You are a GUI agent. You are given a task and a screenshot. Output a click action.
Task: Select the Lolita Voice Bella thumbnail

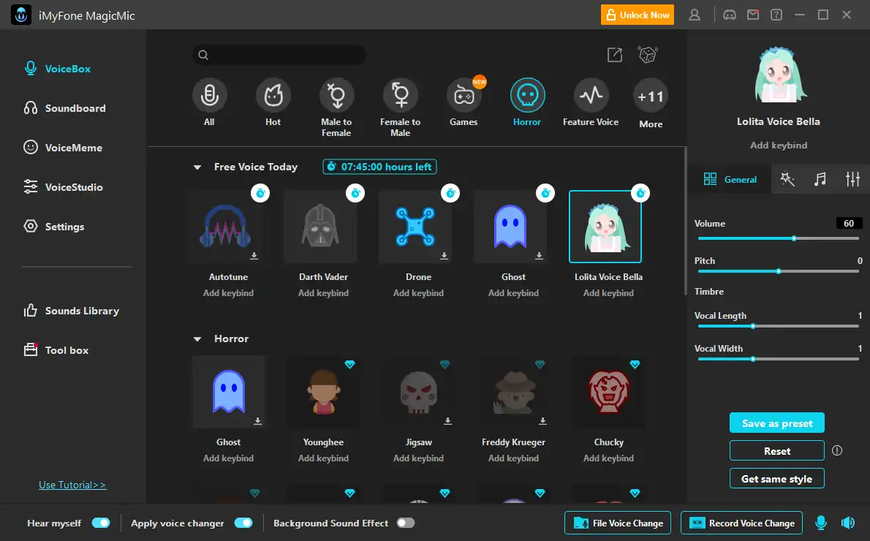click(x=605, y=227)
